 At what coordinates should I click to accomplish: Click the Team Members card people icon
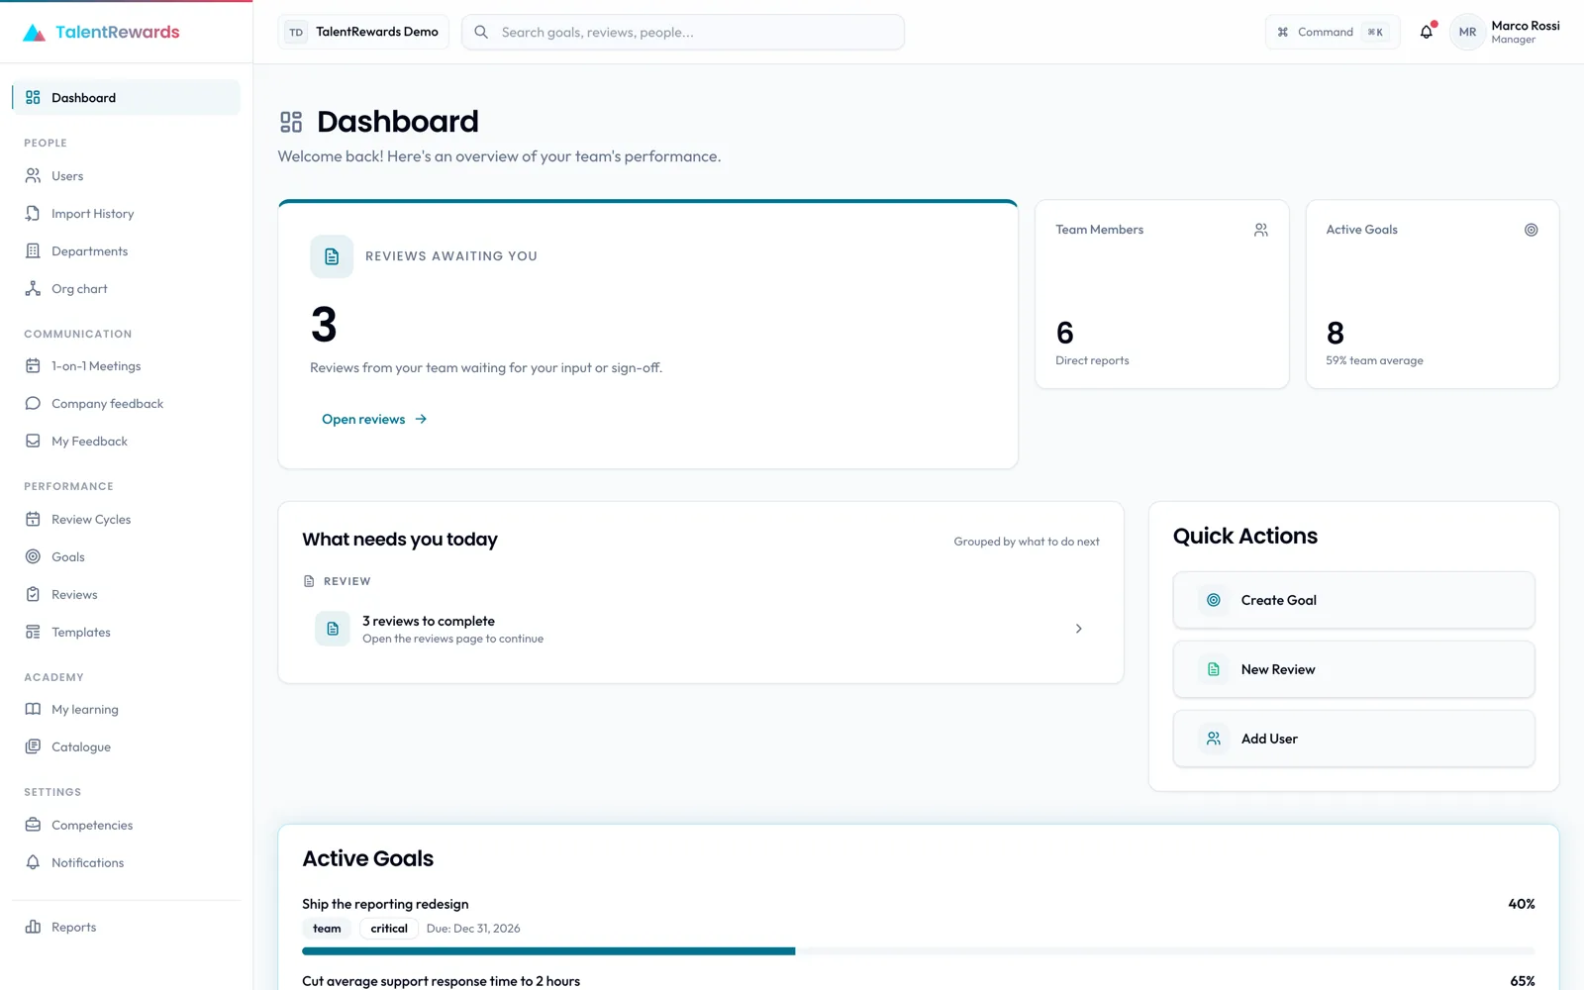coord(1260,230)
